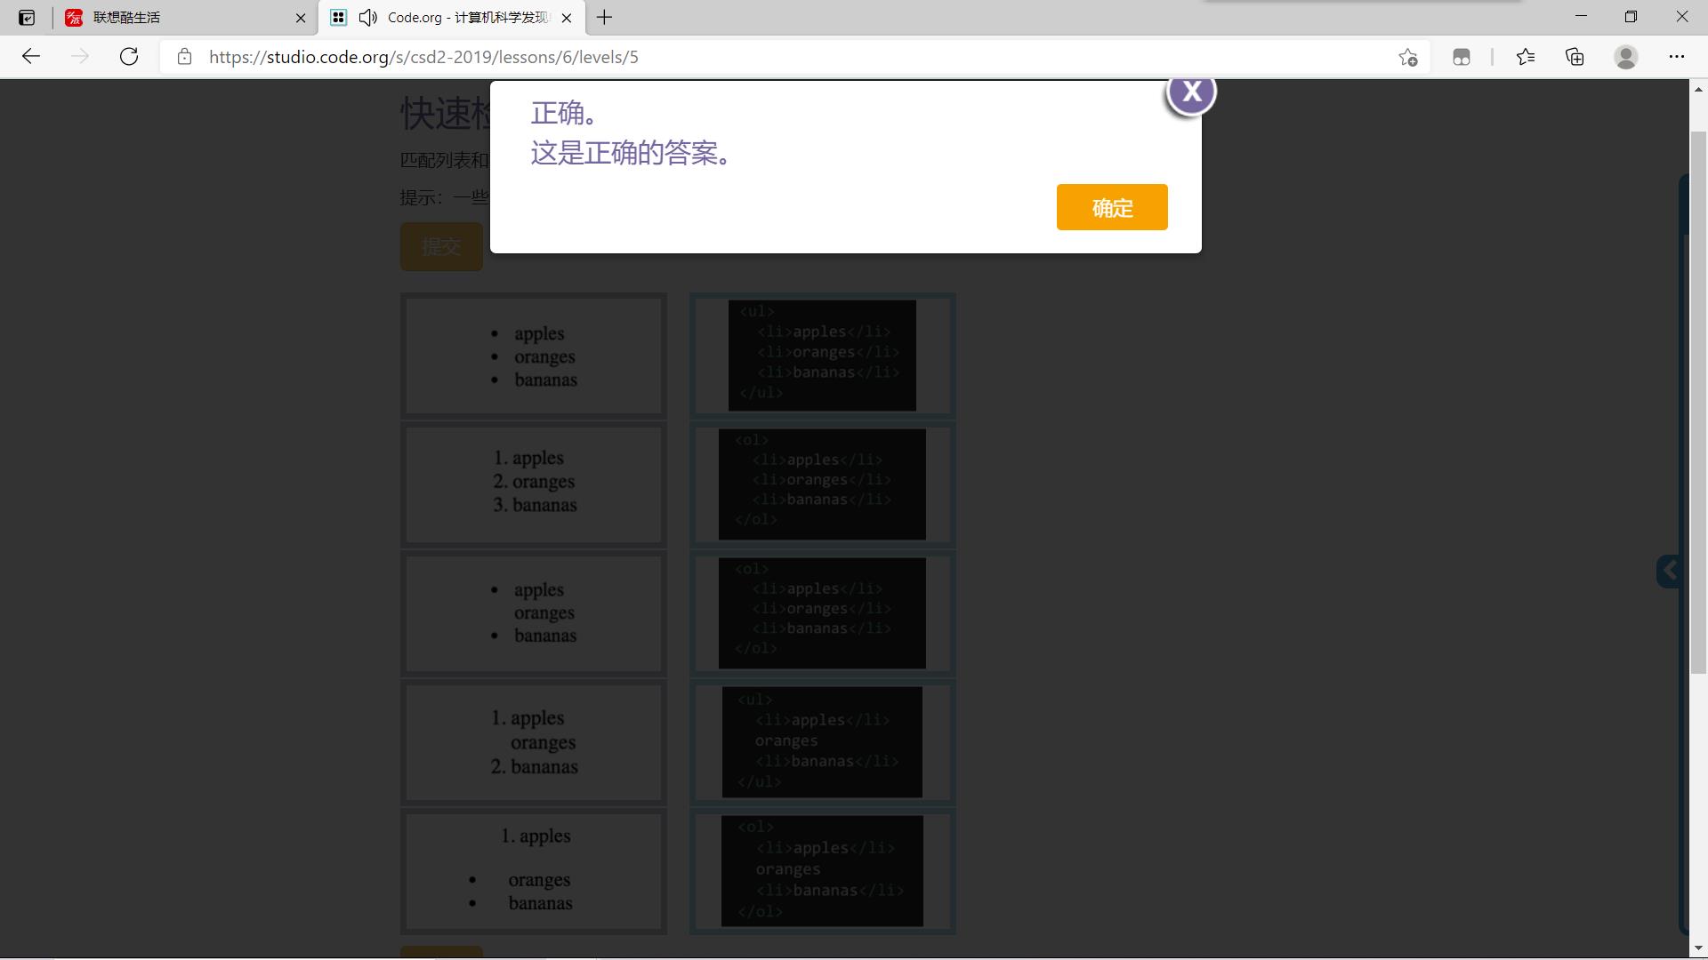The height and width of the screenshot is (960, 1708).
Task: Select the Code.org tab
Action: point(452,17)
